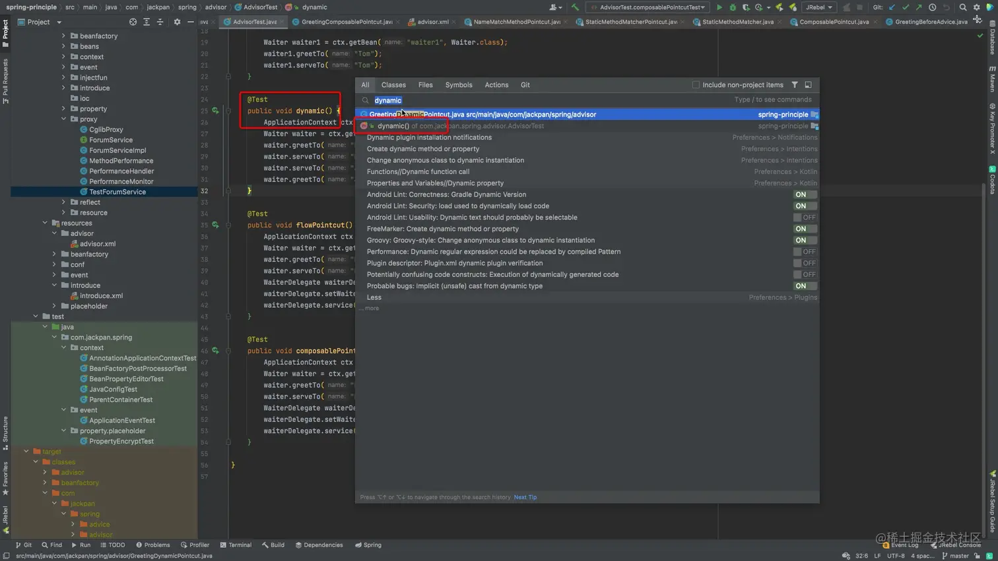Git push green arrow icon
998x561 pixels.
919,7
